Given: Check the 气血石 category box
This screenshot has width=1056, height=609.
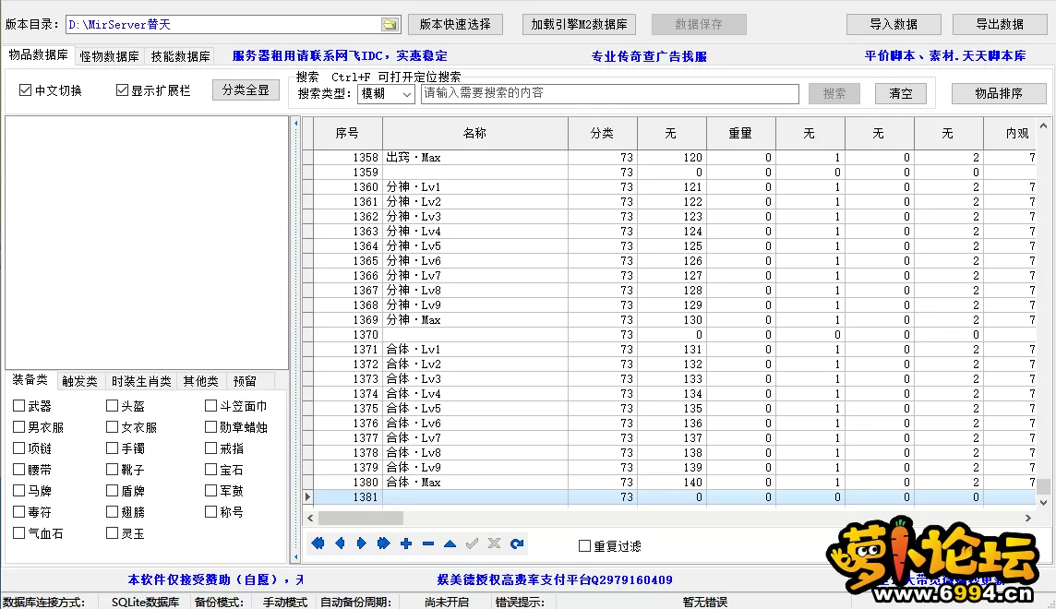Looking at the screenshot, I should pyautogui.click(x=18, y=533).
